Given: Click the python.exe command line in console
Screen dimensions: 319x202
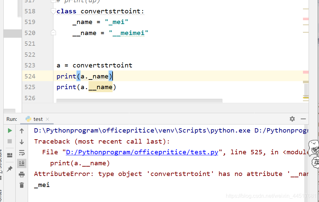Looking at the screenshot, I should 171,131.
